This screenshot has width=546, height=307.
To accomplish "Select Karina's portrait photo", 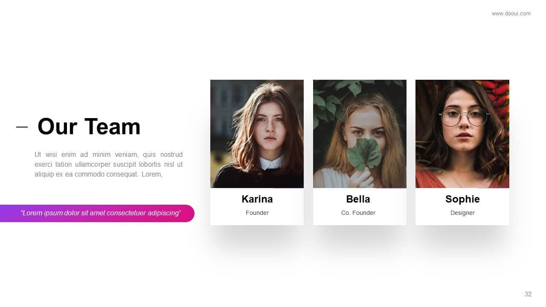I will (257, 134).
